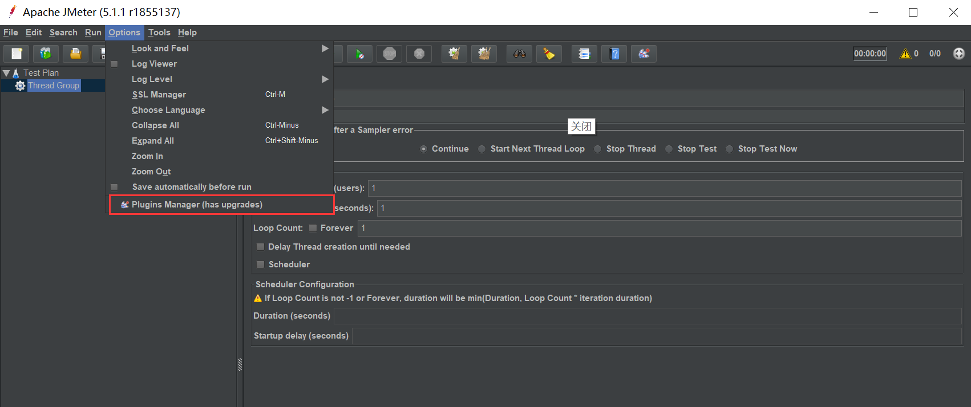The height and width of the screenshot is (407, 971).
Task: Click the 00:00:00 elapsed timer
Action: click(x=870, y=54)
